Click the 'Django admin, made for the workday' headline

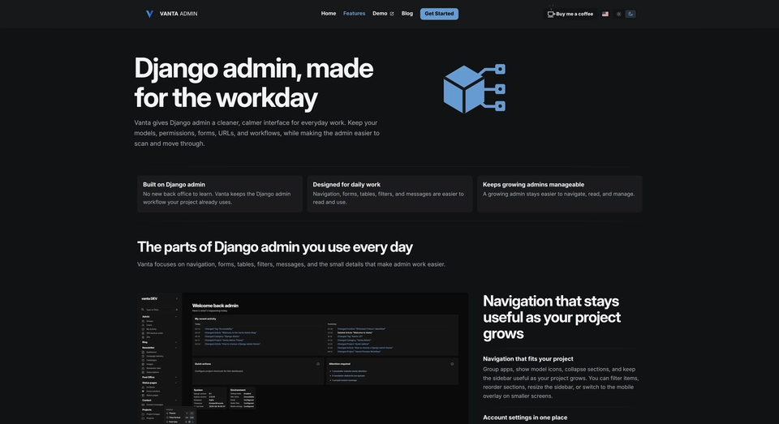point(254,83)
